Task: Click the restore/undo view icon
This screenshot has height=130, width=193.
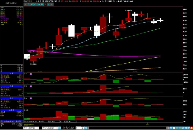Action: (x=183, y=128)
